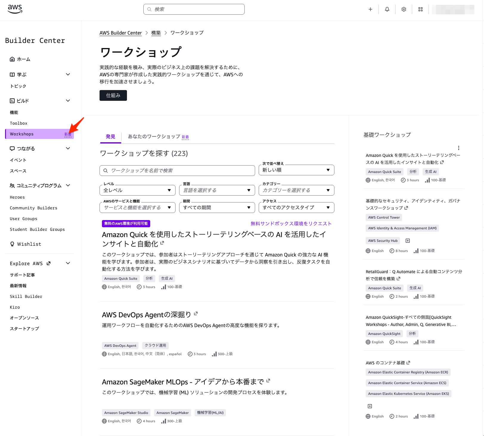Open Student Builder Groups in sidebar
The width and height of the screenshot is (484, 436).
[x=37, y=229]
